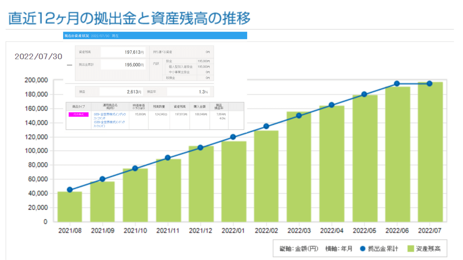Click the 7,664円 profit cell

(x=221, y=114)
